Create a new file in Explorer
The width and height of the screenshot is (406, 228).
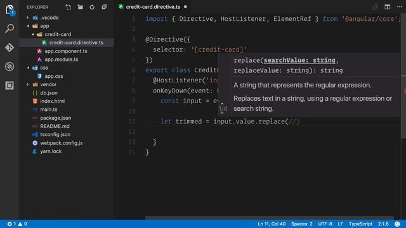pyautogui.click(x=69, y=7)
